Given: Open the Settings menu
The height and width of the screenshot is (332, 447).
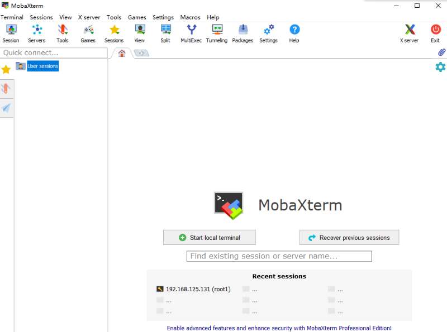Looking at the screenshot, I should point(163,17).
